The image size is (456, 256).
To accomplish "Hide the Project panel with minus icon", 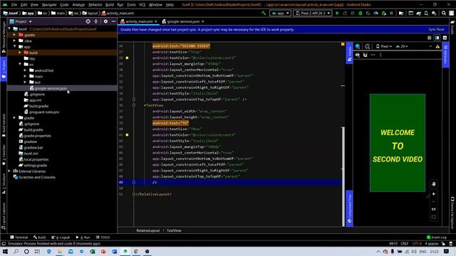I will 113,21.
